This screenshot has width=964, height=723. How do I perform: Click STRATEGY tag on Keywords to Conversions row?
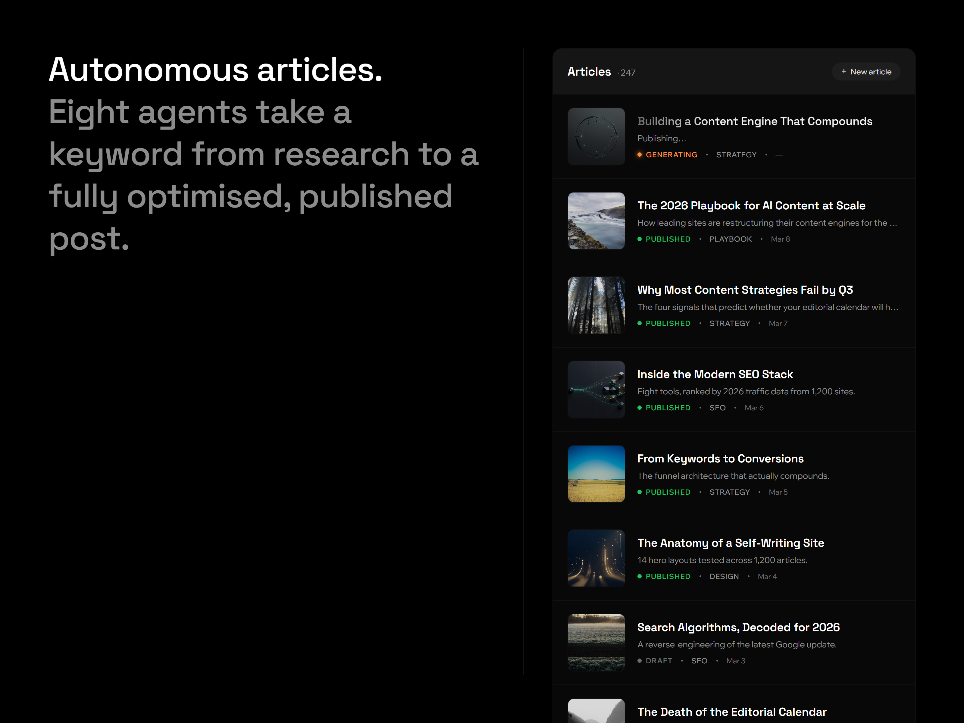730,492
